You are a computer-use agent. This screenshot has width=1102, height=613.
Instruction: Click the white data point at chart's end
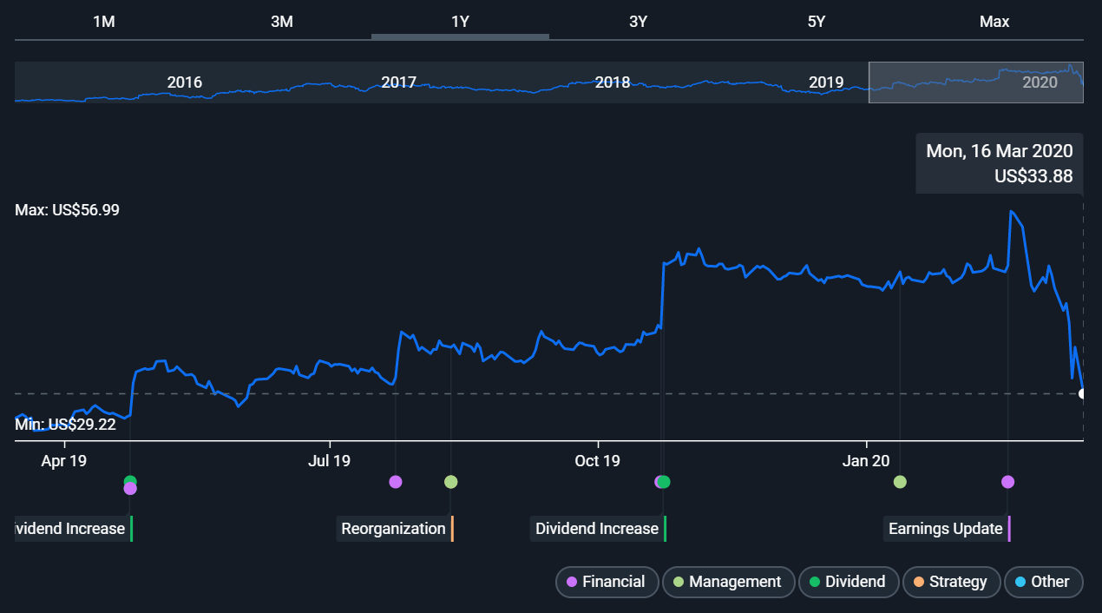pyautogui.click(x=1083, y=394)
